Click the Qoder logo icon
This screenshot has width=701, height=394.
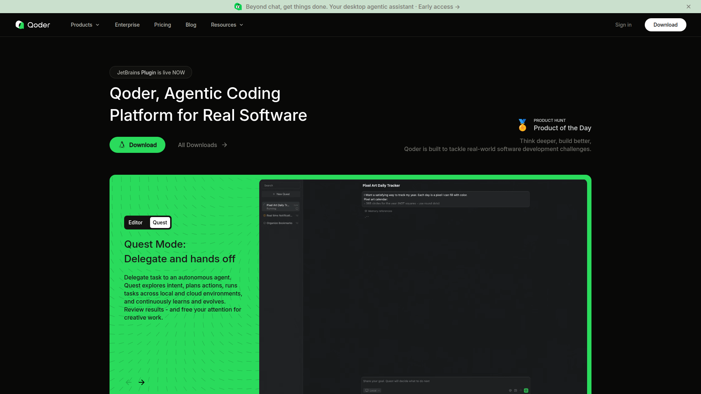pyautogui.click(x=20, y=25)
